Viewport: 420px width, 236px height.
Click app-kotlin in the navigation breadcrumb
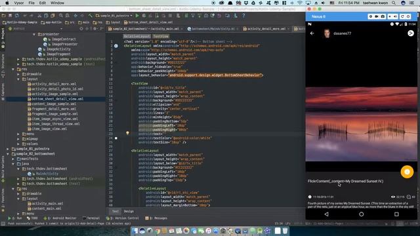pos(52,22)
